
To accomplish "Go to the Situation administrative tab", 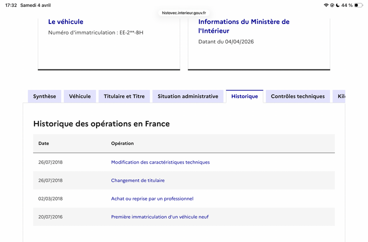I will coord(188,96).
